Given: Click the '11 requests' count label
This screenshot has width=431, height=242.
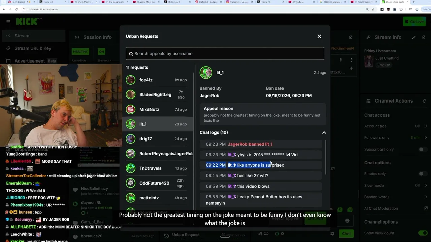Looking at the screenshot, I should (x=137, y=68).
